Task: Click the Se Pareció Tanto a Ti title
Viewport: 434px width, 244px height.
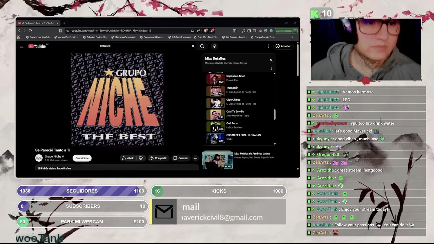Action: (53, 150)
